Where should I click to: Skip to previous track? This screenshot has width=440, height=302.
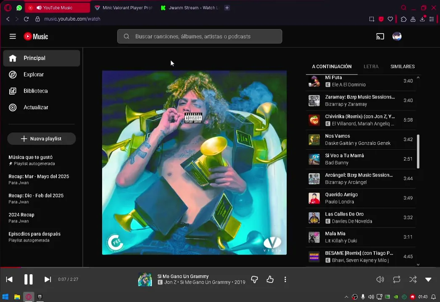pyautogui.click(x=9, y=279)
